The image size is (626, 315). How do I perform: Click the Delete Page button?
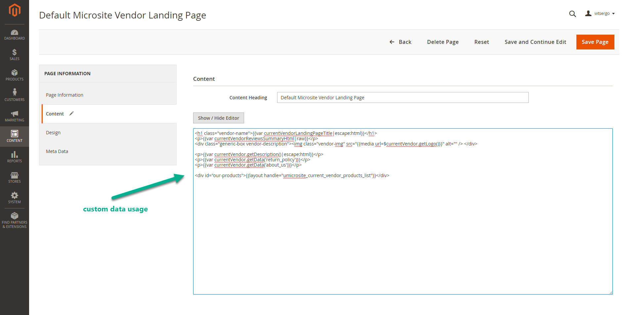pos(443,42)
